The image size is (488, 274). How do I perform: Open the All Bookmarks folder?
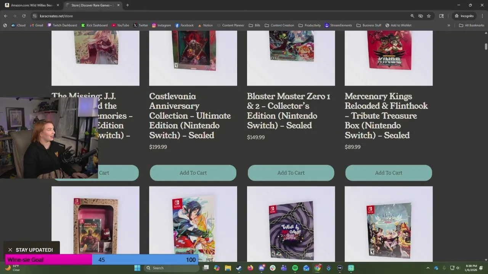[472, 25]
